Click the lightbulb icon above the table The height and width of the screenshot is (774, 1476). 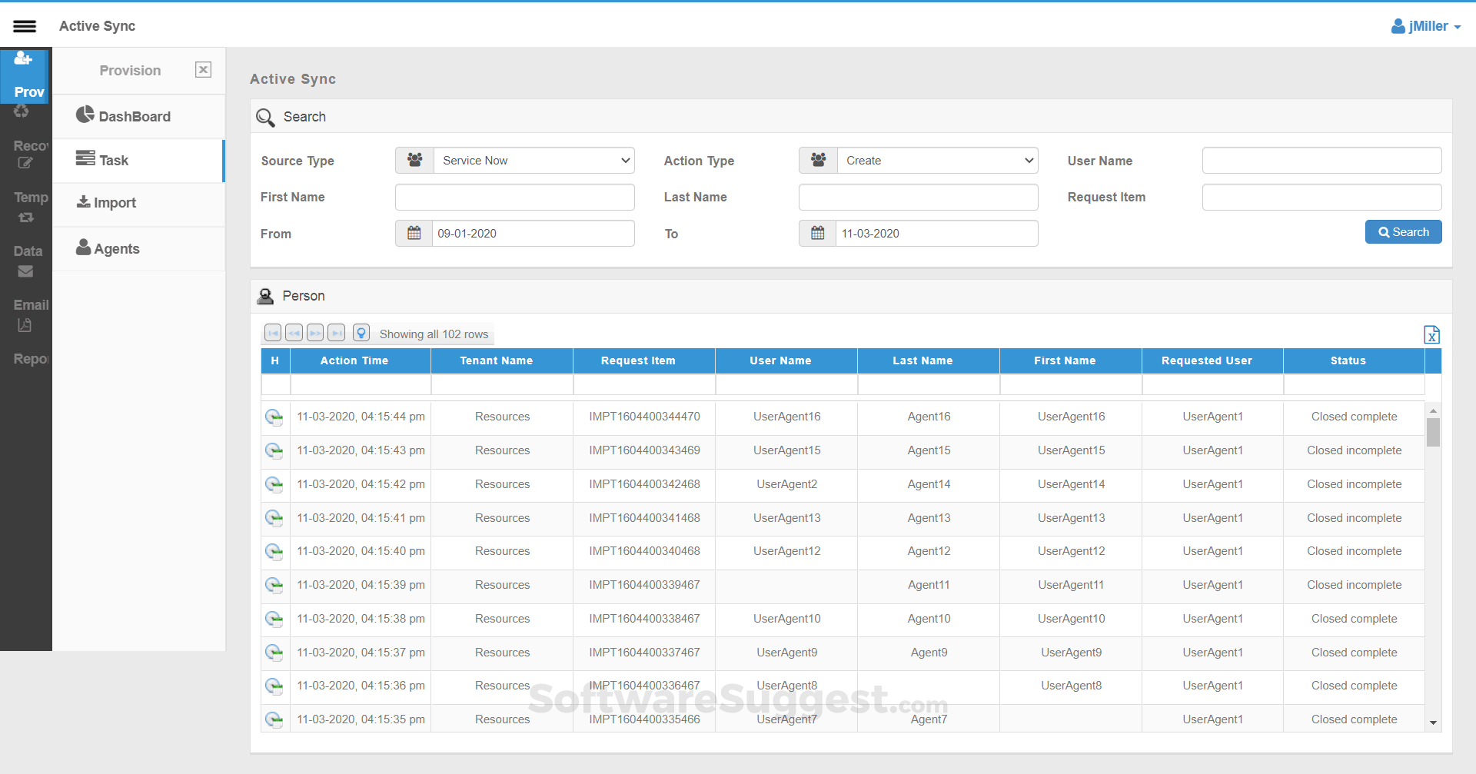[x=361, y=333]
